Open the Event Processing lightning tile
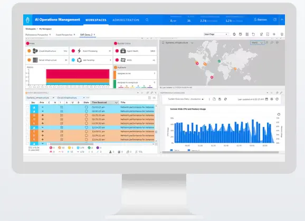305x221 pixels. (91, 51)
